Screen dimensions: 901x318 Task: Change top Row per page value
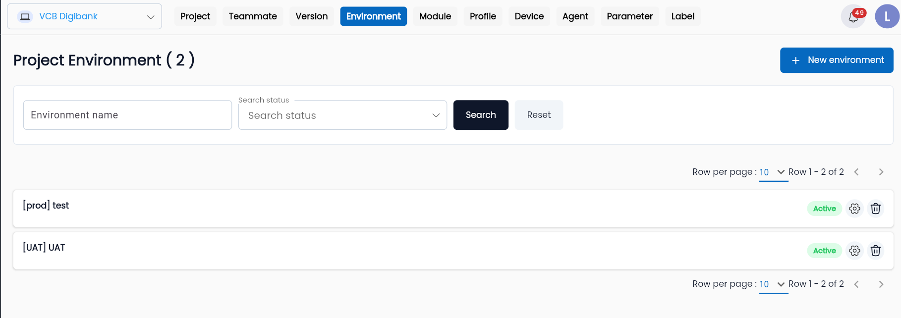(773, 172)
